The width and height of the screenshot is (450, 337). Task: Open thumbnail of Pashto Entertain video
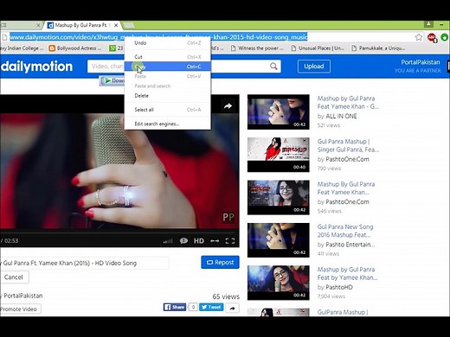click(x=279, y=240)
